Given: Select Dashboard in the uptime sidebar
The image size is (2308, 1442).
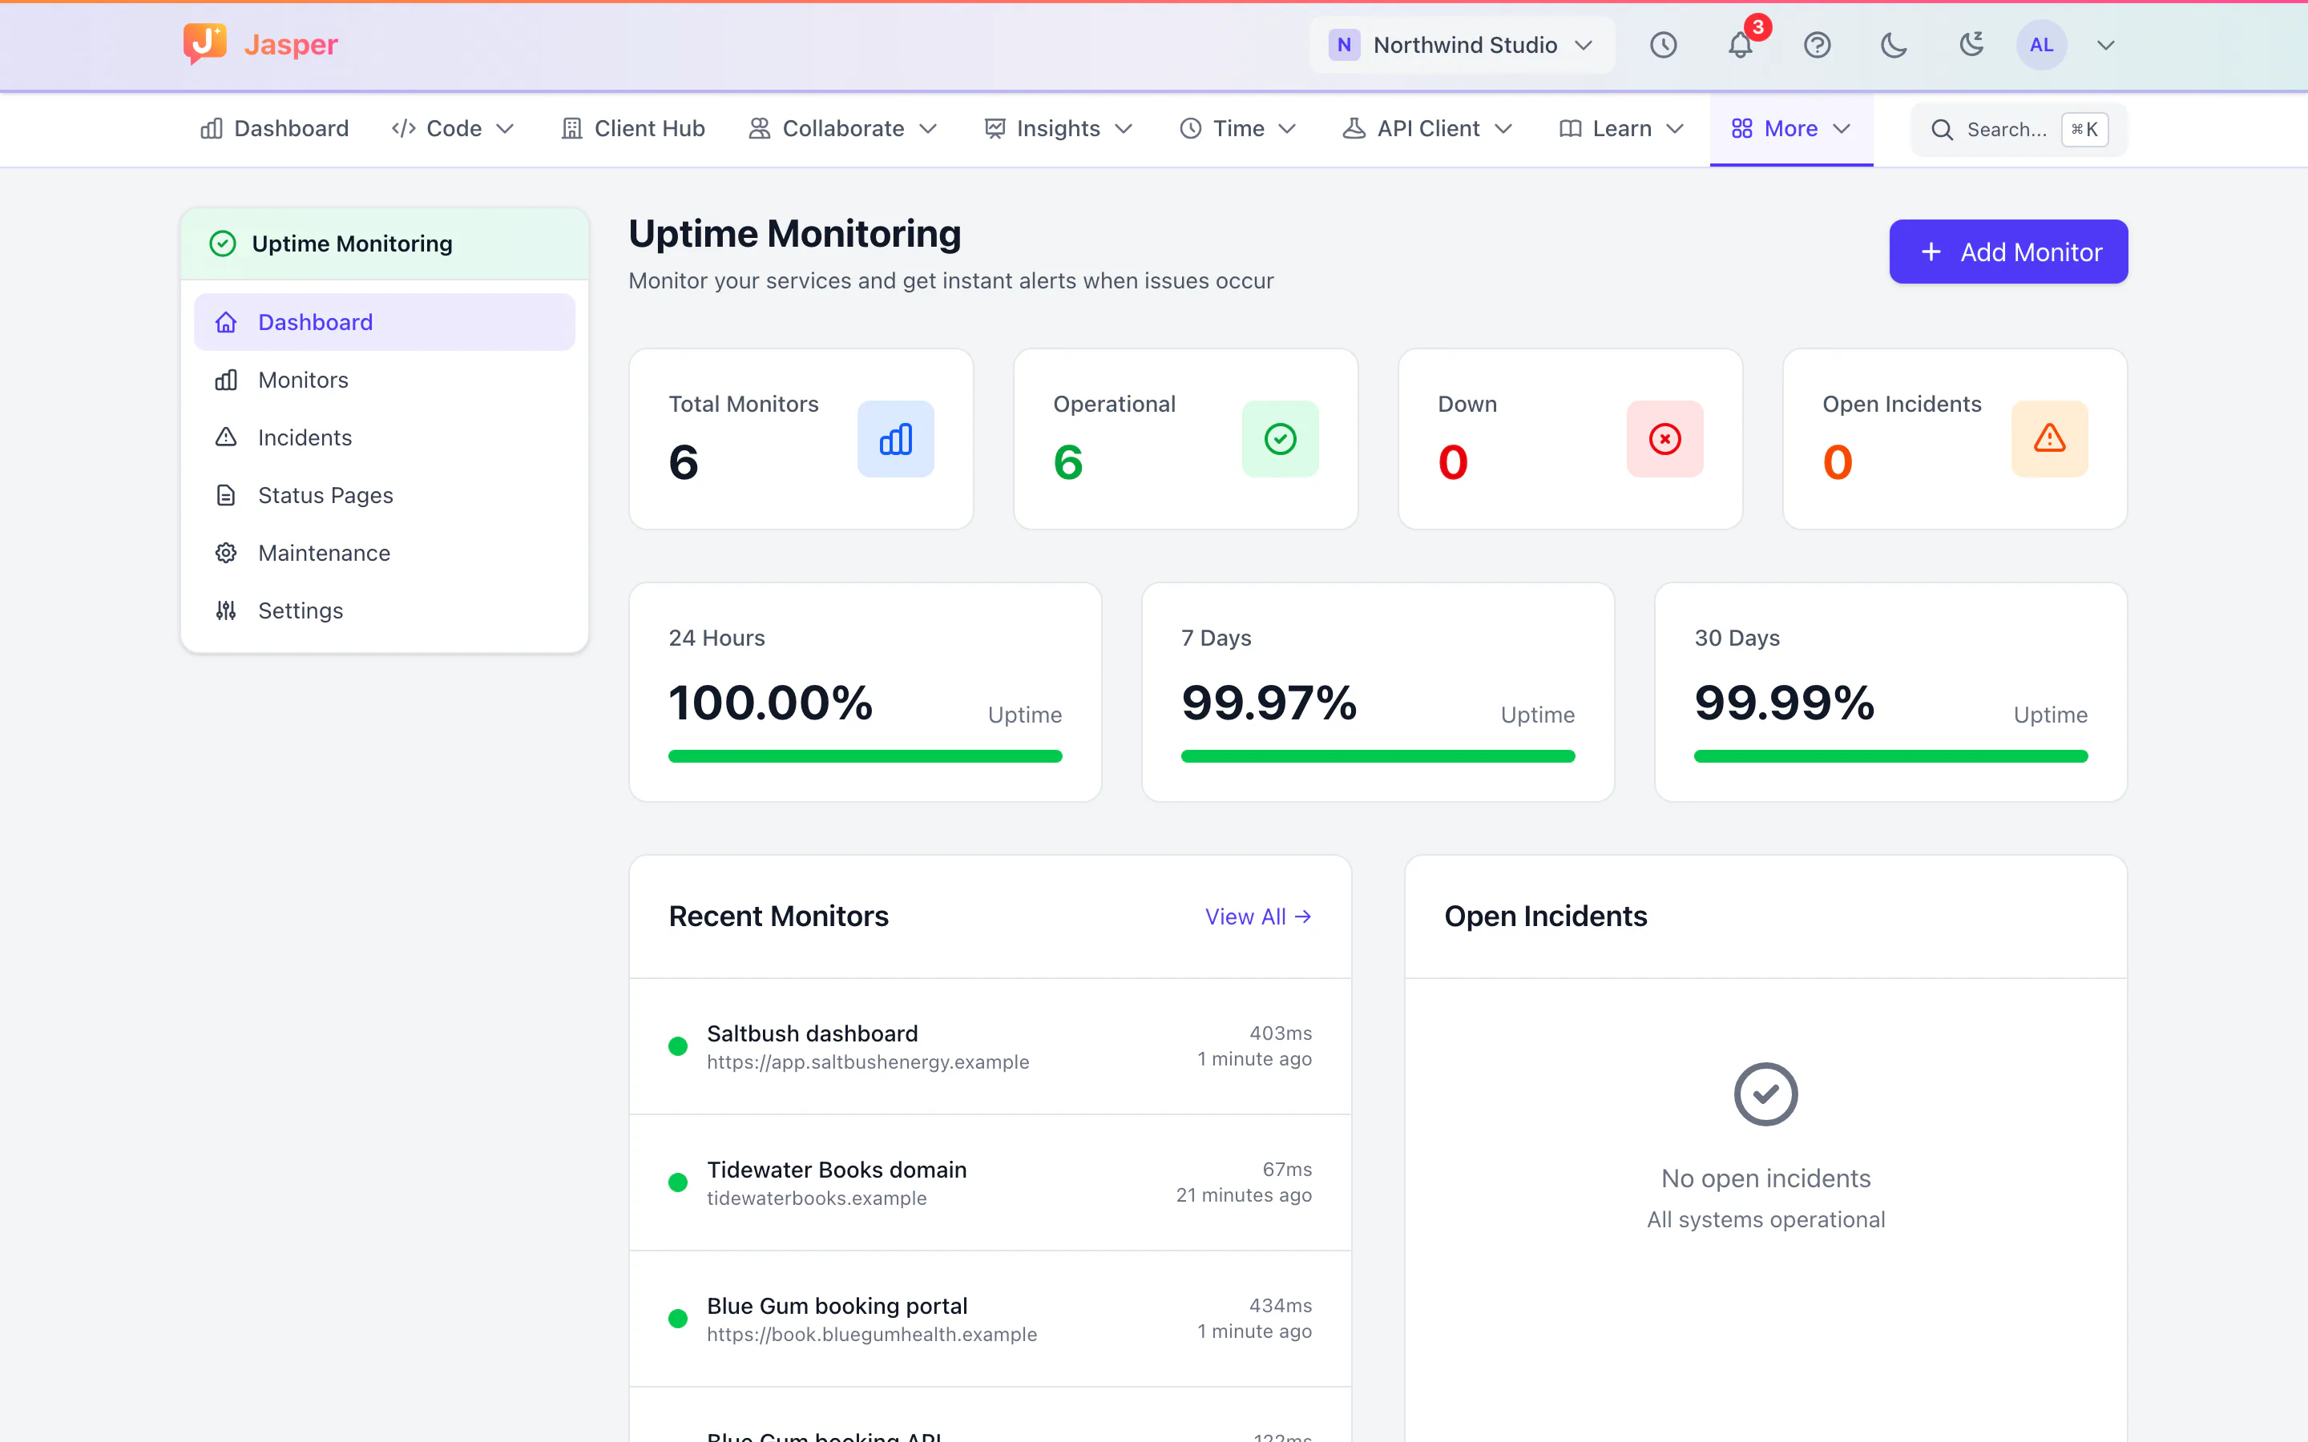Looking at the screenshot, I should 385,322.
